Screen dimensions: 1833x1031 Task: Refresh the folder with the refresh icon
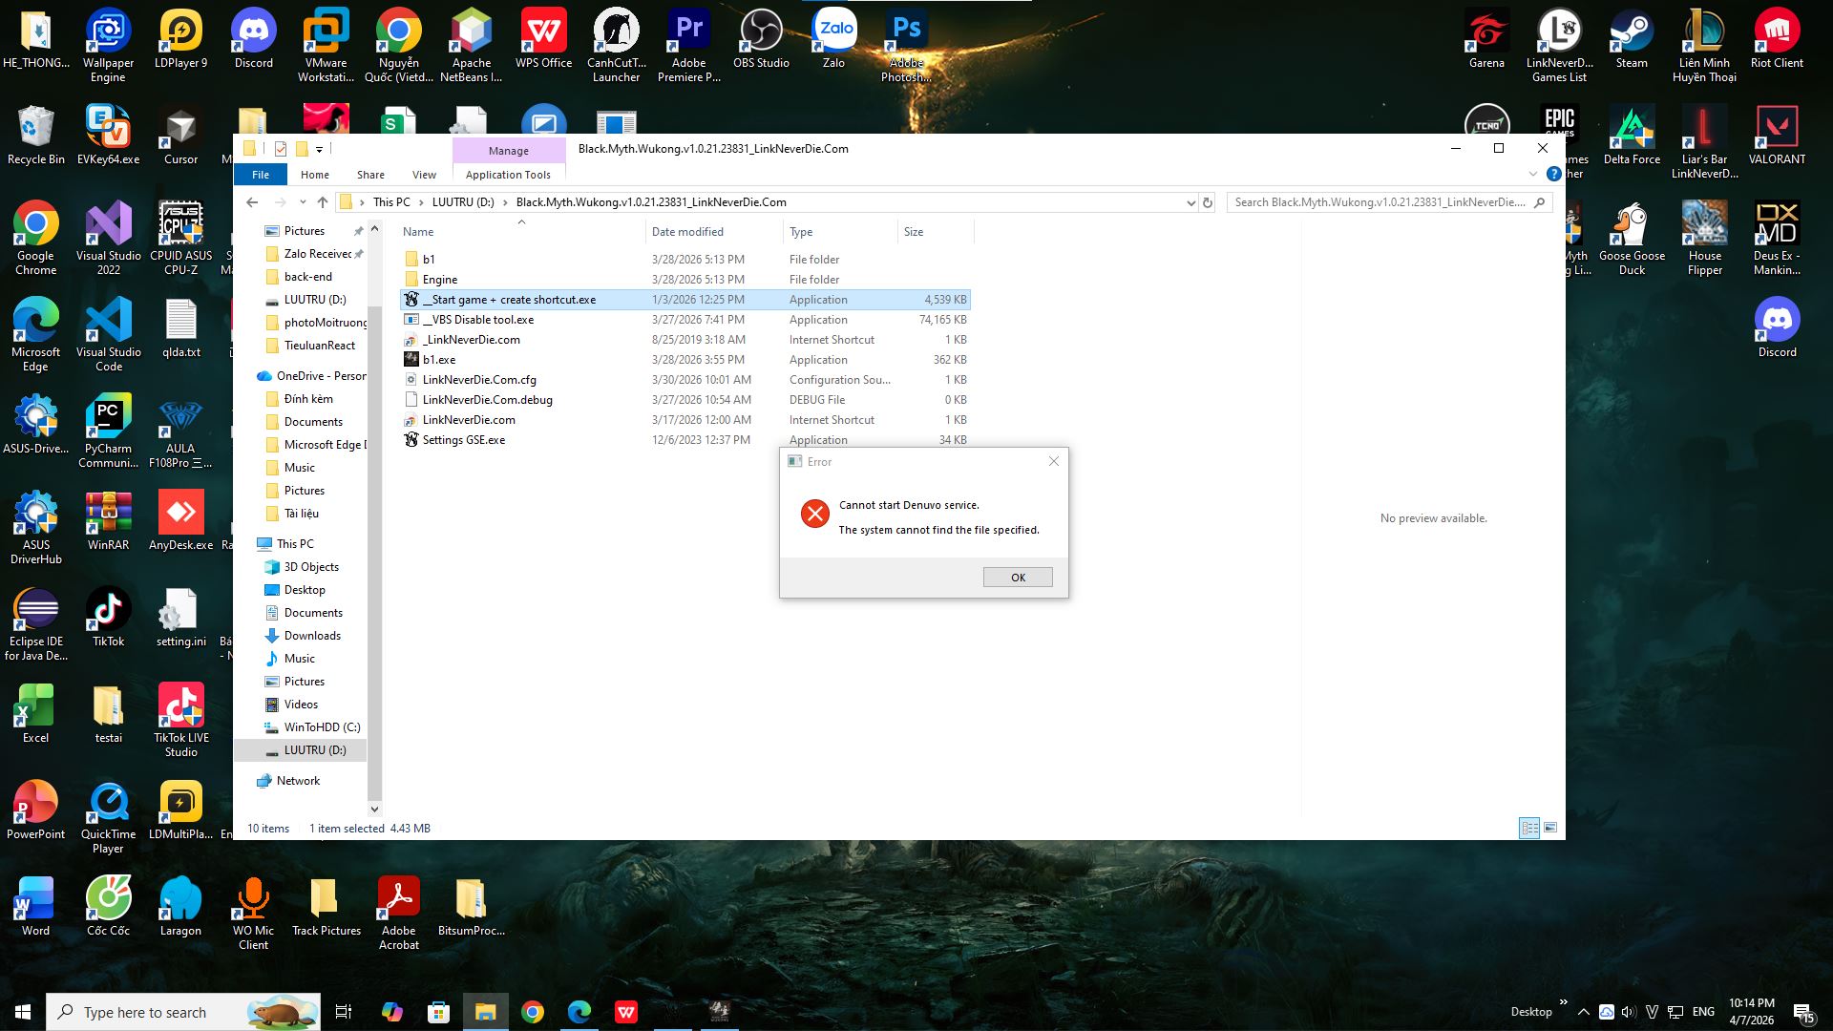pos(1208,202)
